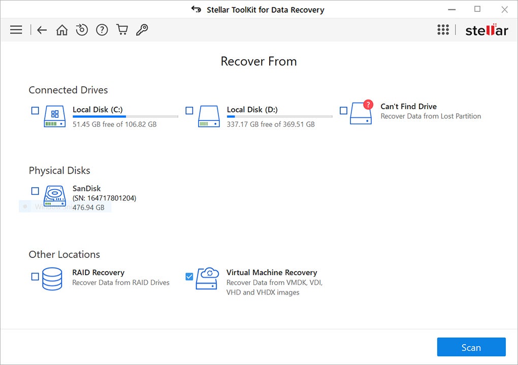Enable the RAID Recovery checkbox

(35, 277)
